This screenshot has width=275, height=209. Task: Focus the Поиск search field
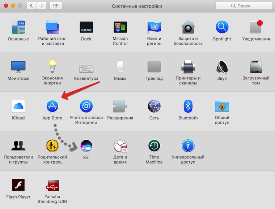pyautogui.click(x=244, y=6)
